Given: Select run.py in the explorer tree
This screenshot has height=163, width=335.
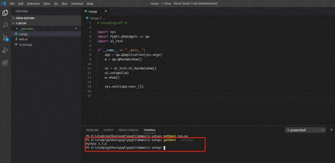Looking at the screenshot, I should click(46, 34).
